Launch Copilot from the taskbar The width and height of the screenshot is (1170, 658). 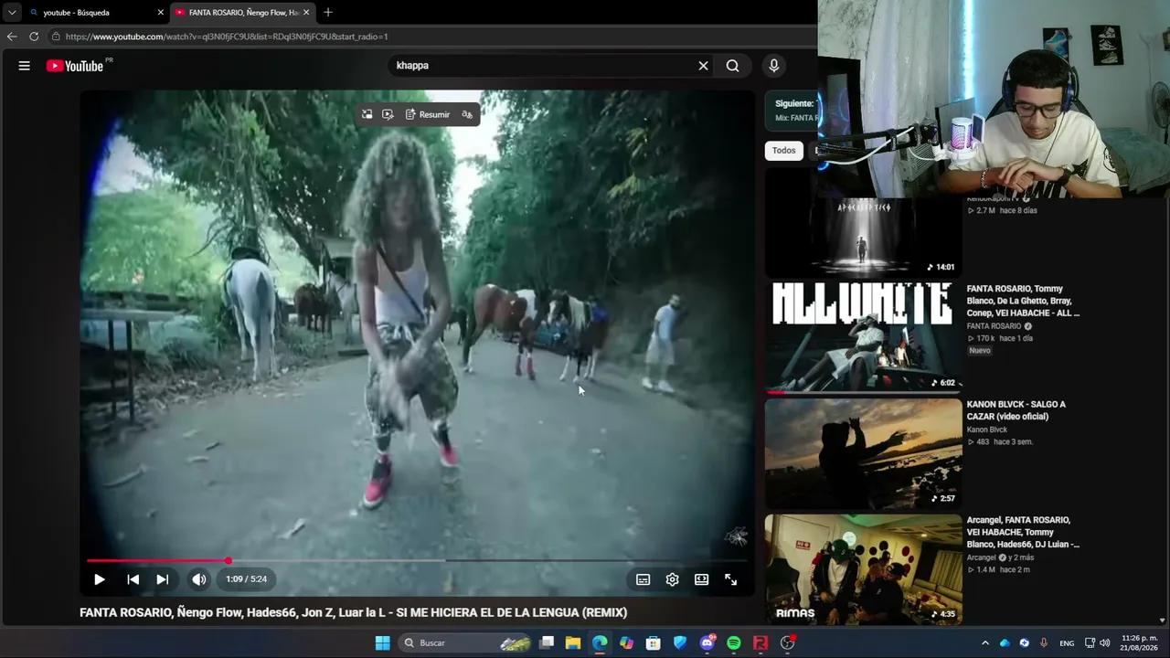coord(626,643)
